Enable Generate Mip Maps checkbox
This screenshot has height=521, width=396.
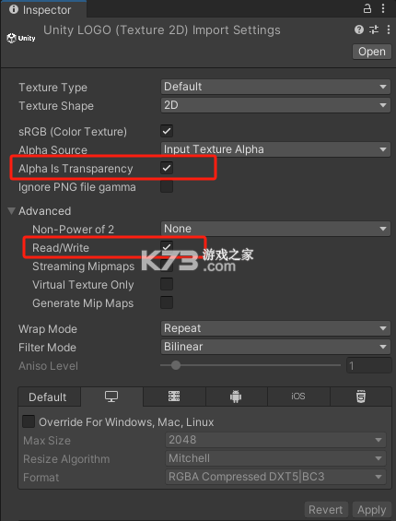pyautogui.click(x=167, y=302)
